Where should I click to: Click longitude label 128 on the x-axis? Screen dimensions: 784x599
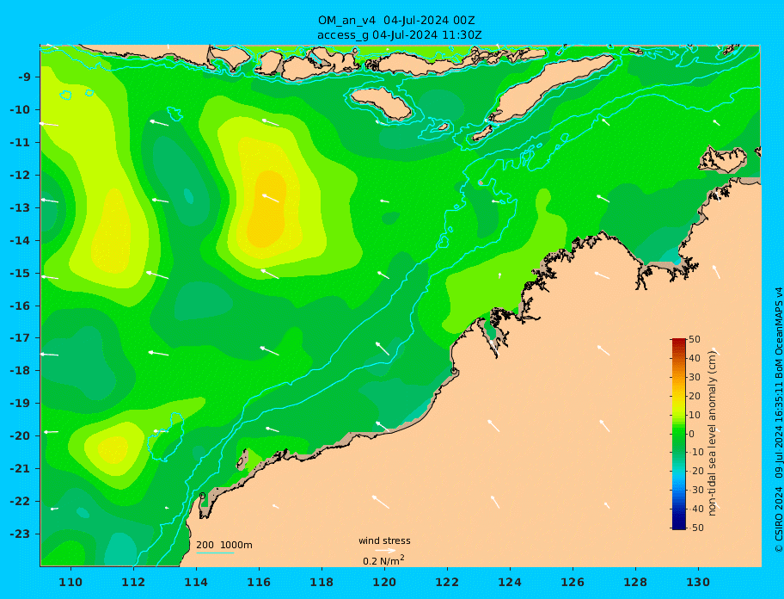(x=635, y=582)
